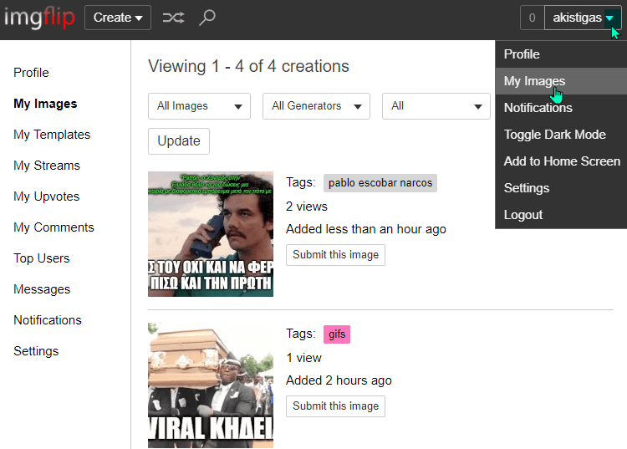Open My Streams in the sidebar
The width and height of the screenshot is (627, 449).
coord(47,166)
